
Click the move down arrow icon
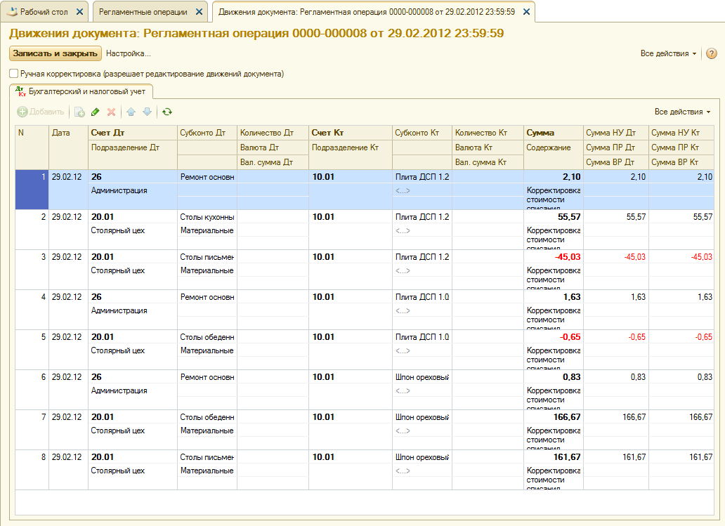point(147,112)
